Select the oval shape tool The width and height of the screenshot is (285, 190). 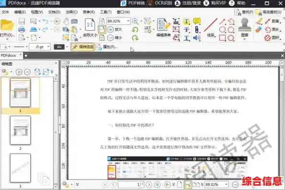pos(222,30)
